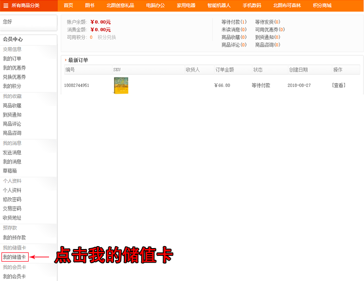Open 修改密码 in sidebar
Image resolution: width=364 pixels, height=281 pixels.
(12, 200)
